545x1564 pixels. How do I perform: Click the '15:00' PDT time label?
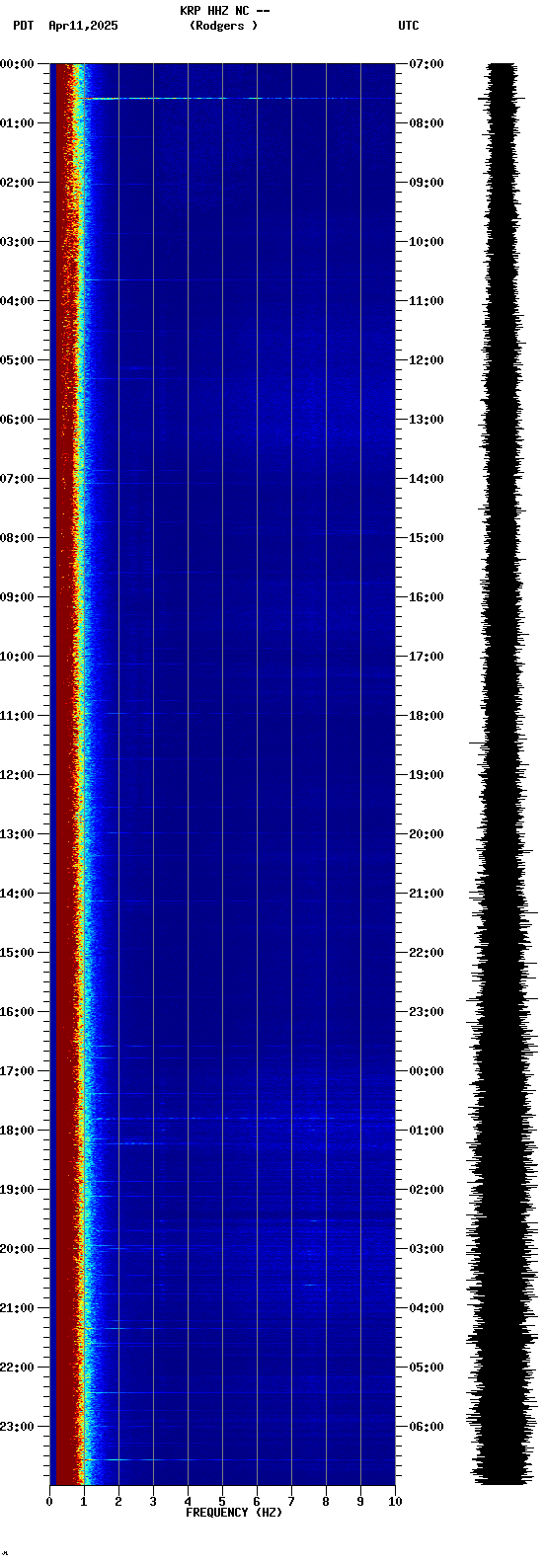(x=17, y=953)
